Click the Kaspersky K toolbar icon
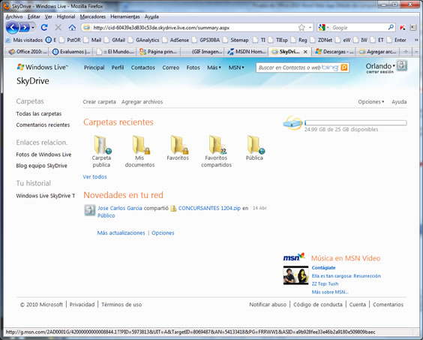 pos(403,27)
